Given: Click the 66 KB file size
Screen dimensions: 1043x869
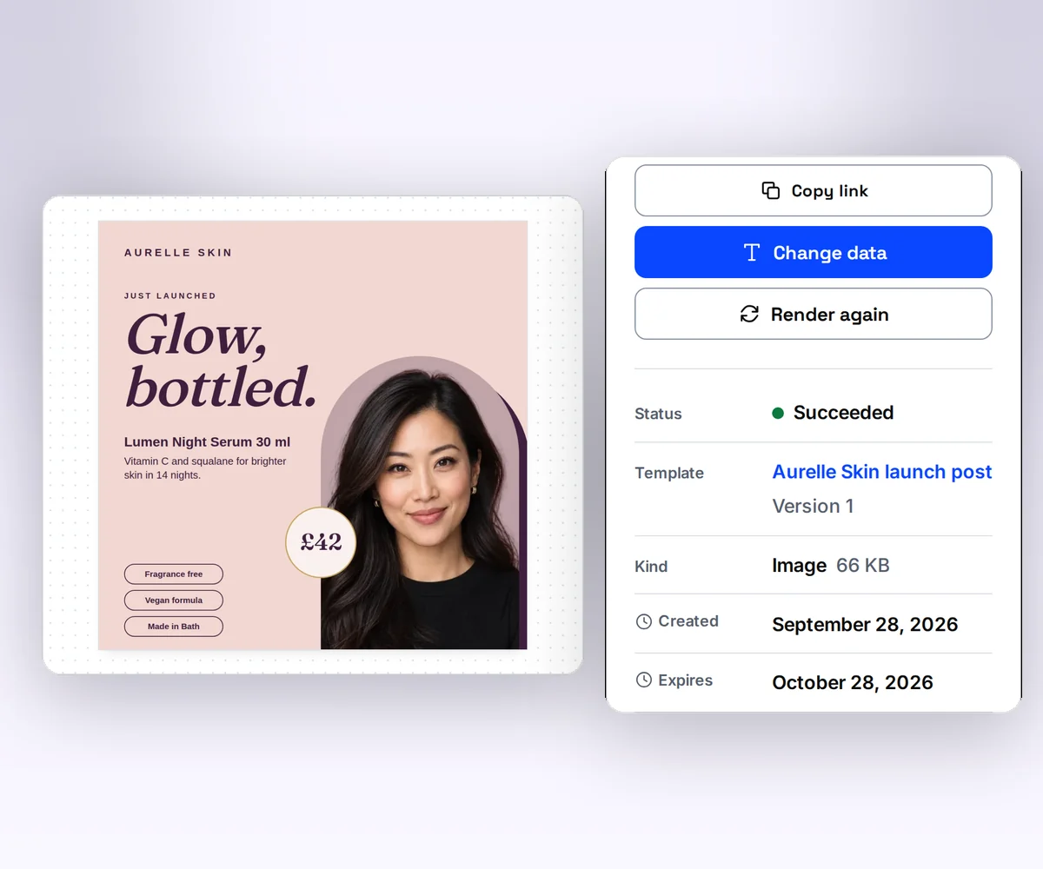Looking at the screenshot, I should tap(863, 566).
